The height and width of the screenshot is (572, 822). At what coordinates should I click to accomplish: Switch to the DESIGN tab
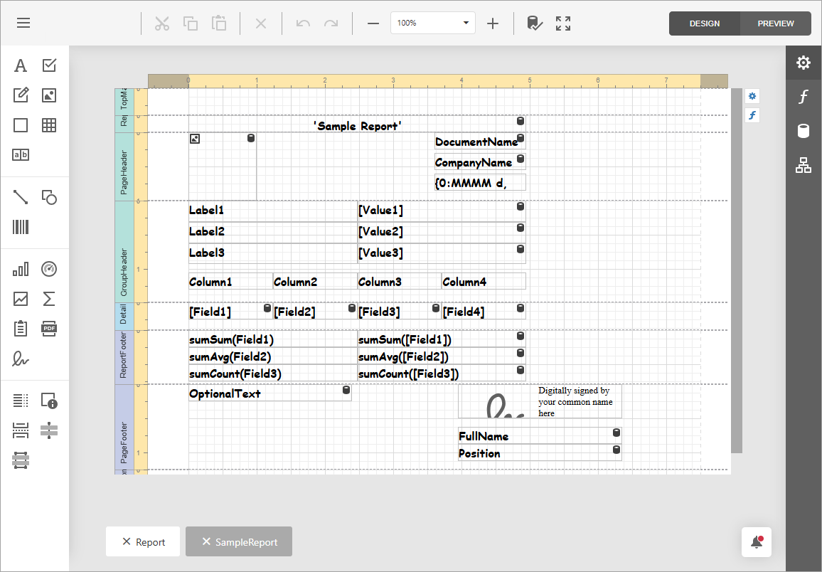[x=705, y=23]
